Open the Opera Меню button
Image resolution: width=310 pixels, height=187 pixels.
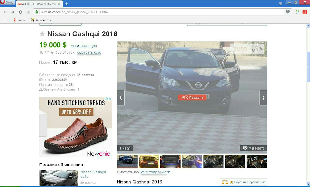click(x=7, y=2)
